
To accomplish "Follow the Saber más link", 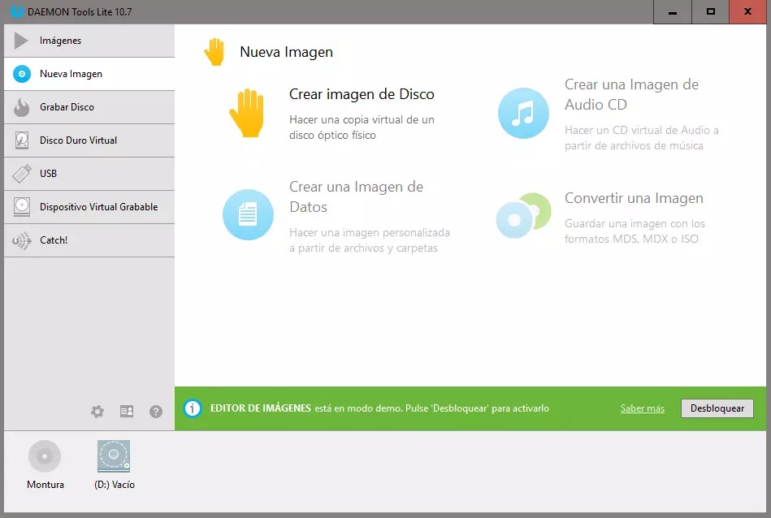I will (x=642, y=408).
